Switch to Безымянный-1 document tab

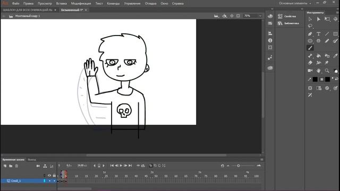coord(72,10)
